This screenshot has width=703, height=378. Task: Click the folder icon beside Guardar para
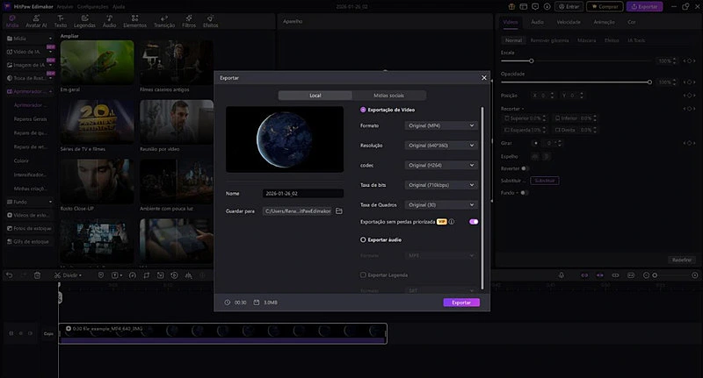(339, 211)
